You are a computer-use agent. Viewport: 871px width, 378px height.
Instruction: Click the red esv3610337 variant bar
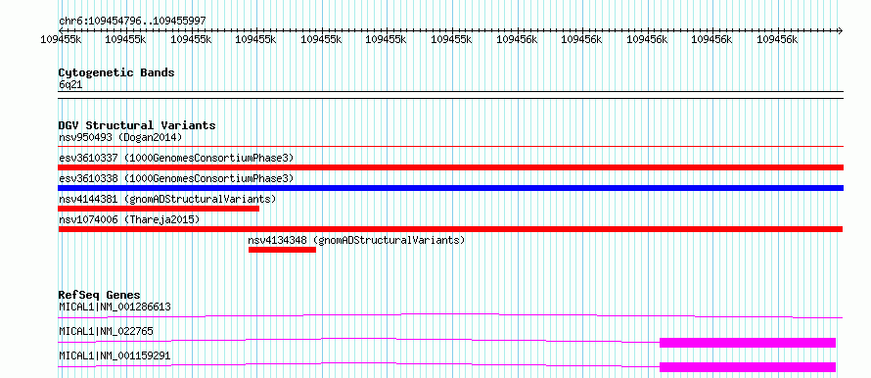[450, 167]
